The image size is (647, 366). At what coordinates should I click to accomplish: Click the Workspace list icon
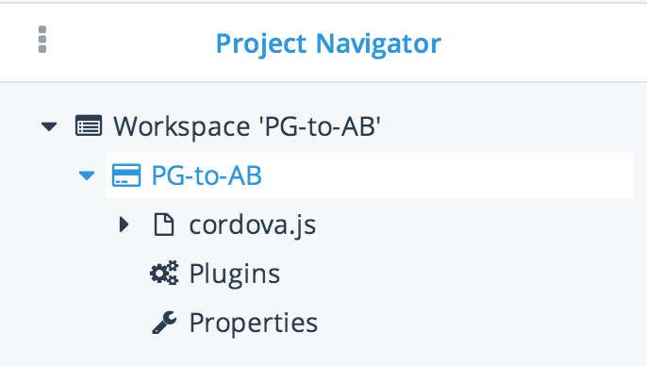(89, 125)
